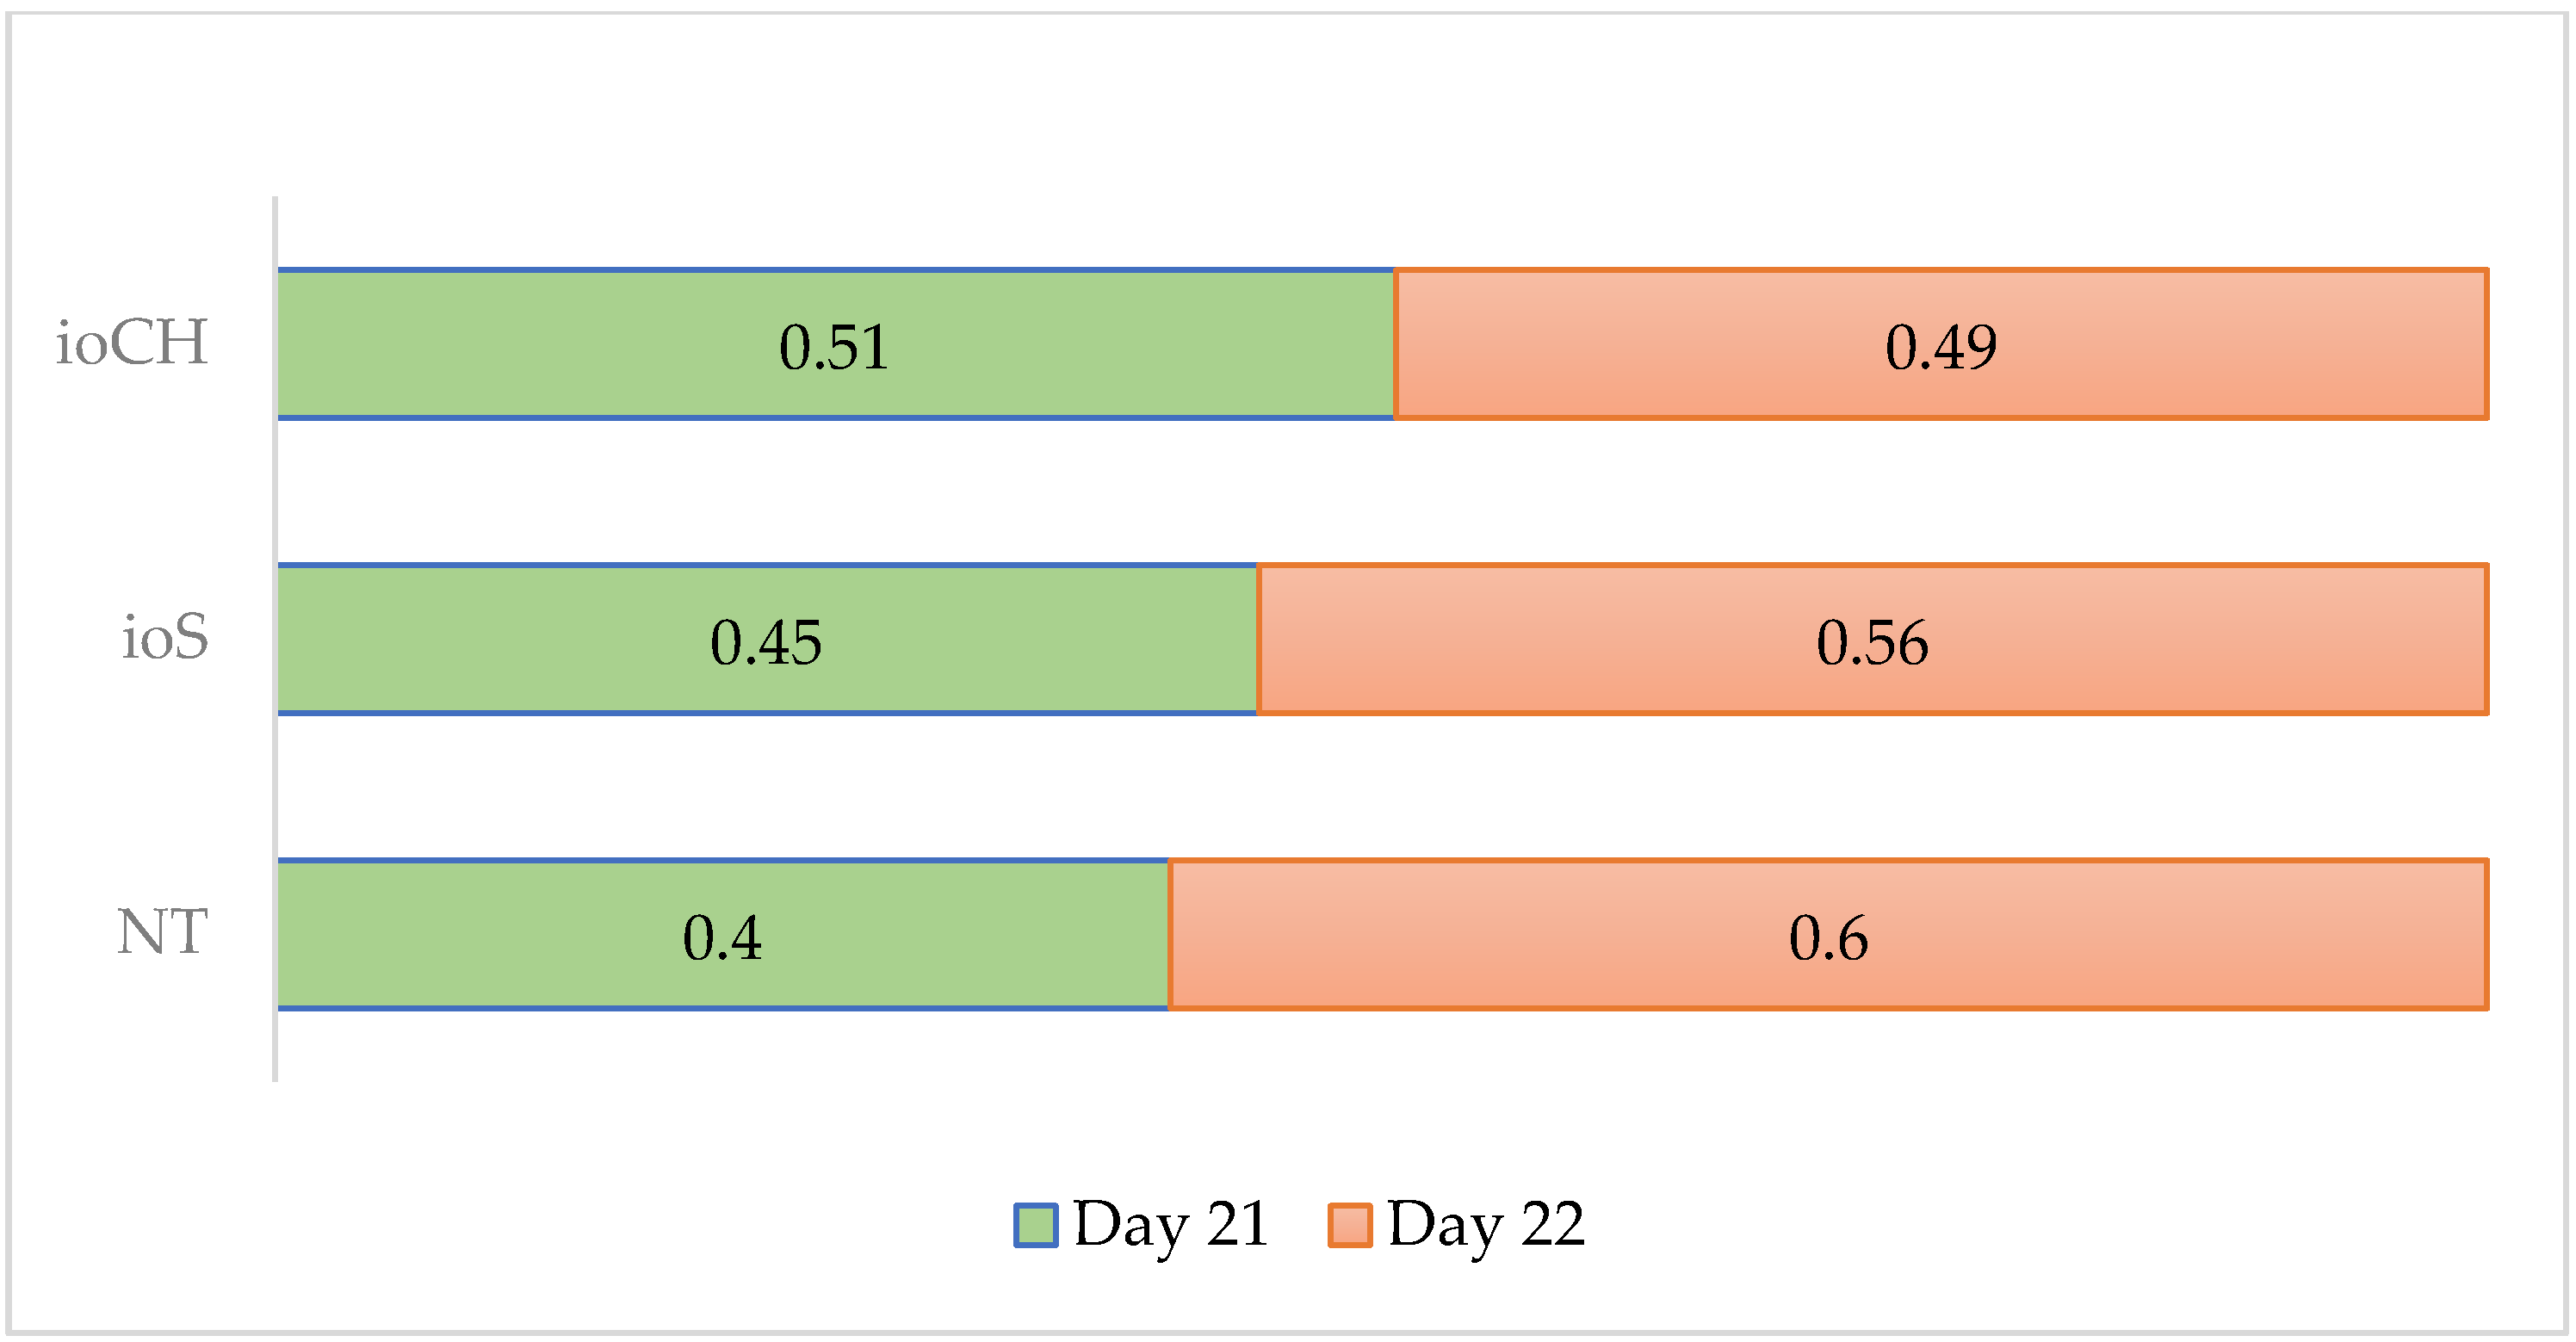Click the green ioS bar segment
The image size is (2576, 1342).
(500, 638)
